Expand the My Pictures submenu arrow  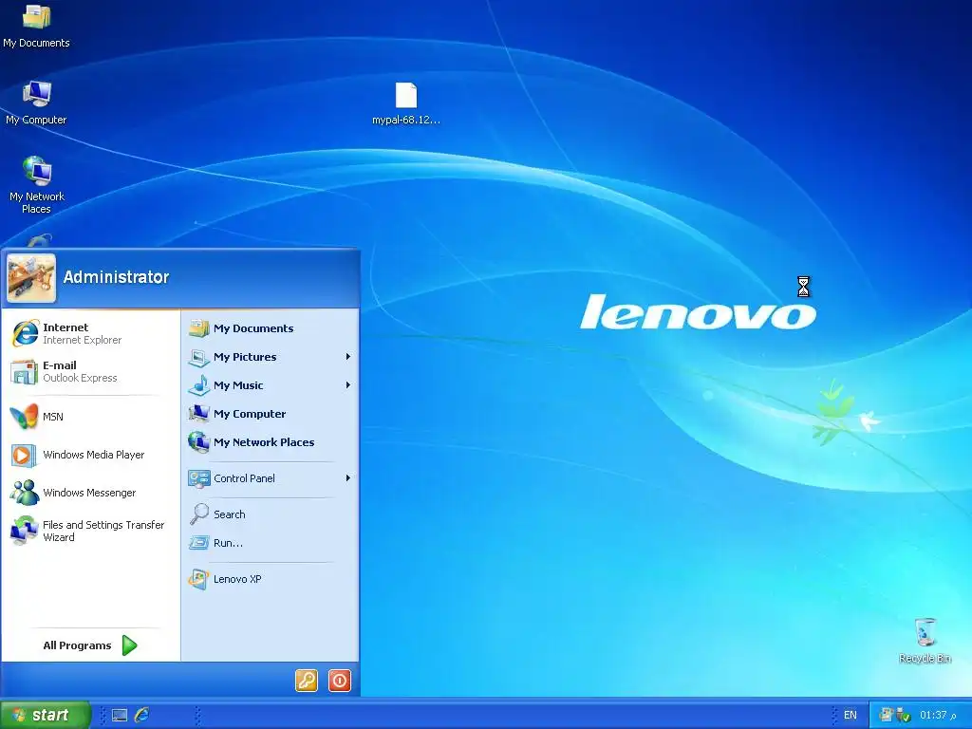(x=348, y=357)
